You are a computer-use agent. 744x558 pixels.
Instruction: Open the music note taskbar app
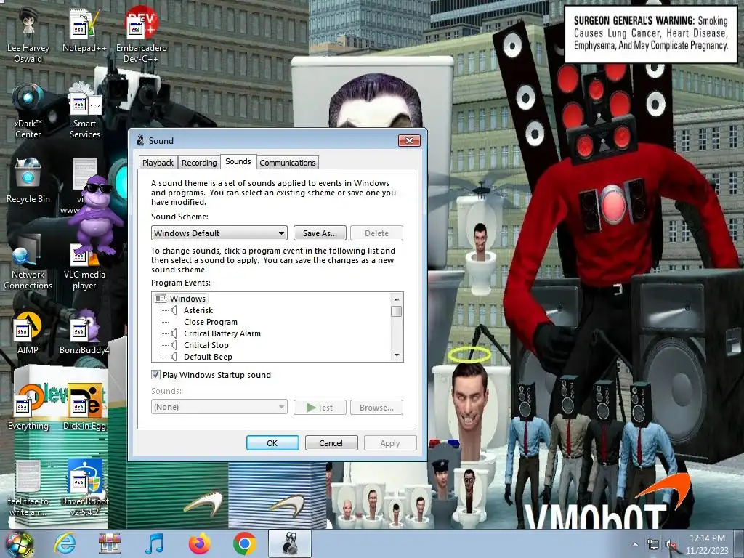point(154,543)
